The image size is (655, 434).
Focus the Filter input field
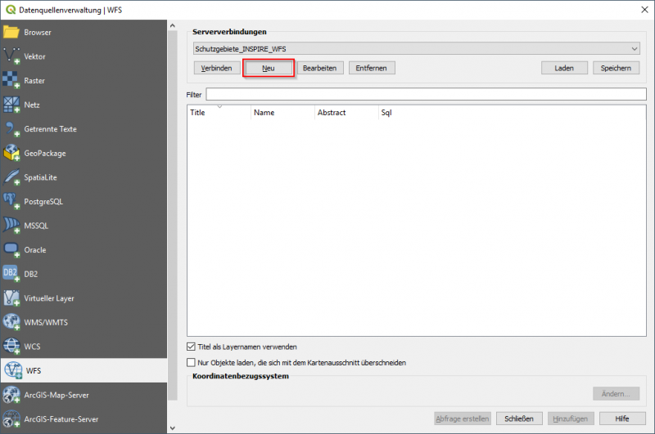click(x=426, y=94)
